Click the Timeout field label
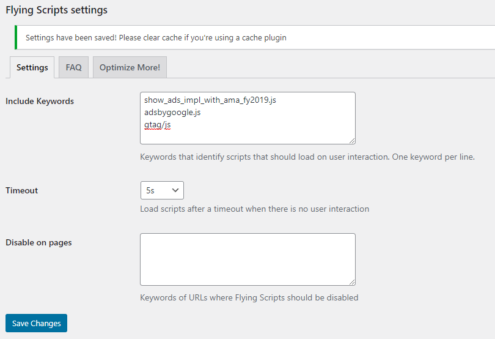Viewport: 495px width, 339px height. coord(22,190)
